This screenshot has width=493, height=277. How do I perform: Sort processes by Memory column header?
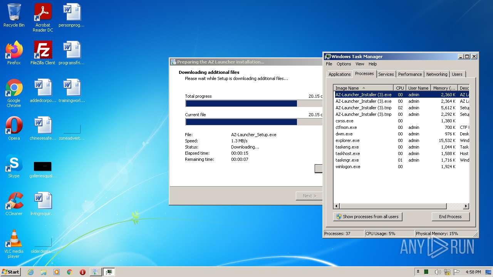point(444,88)
